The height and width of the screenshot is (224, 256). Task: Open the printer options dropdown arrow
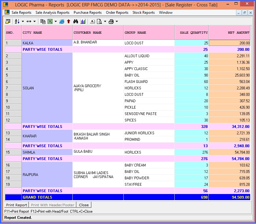tap(117, 21)
